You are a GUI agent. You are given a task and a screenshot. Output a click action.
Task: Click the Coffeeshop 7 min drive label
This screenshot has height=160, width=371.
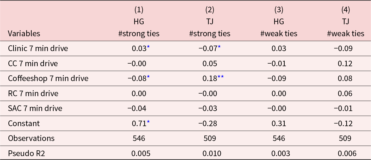tap(48, 78)
